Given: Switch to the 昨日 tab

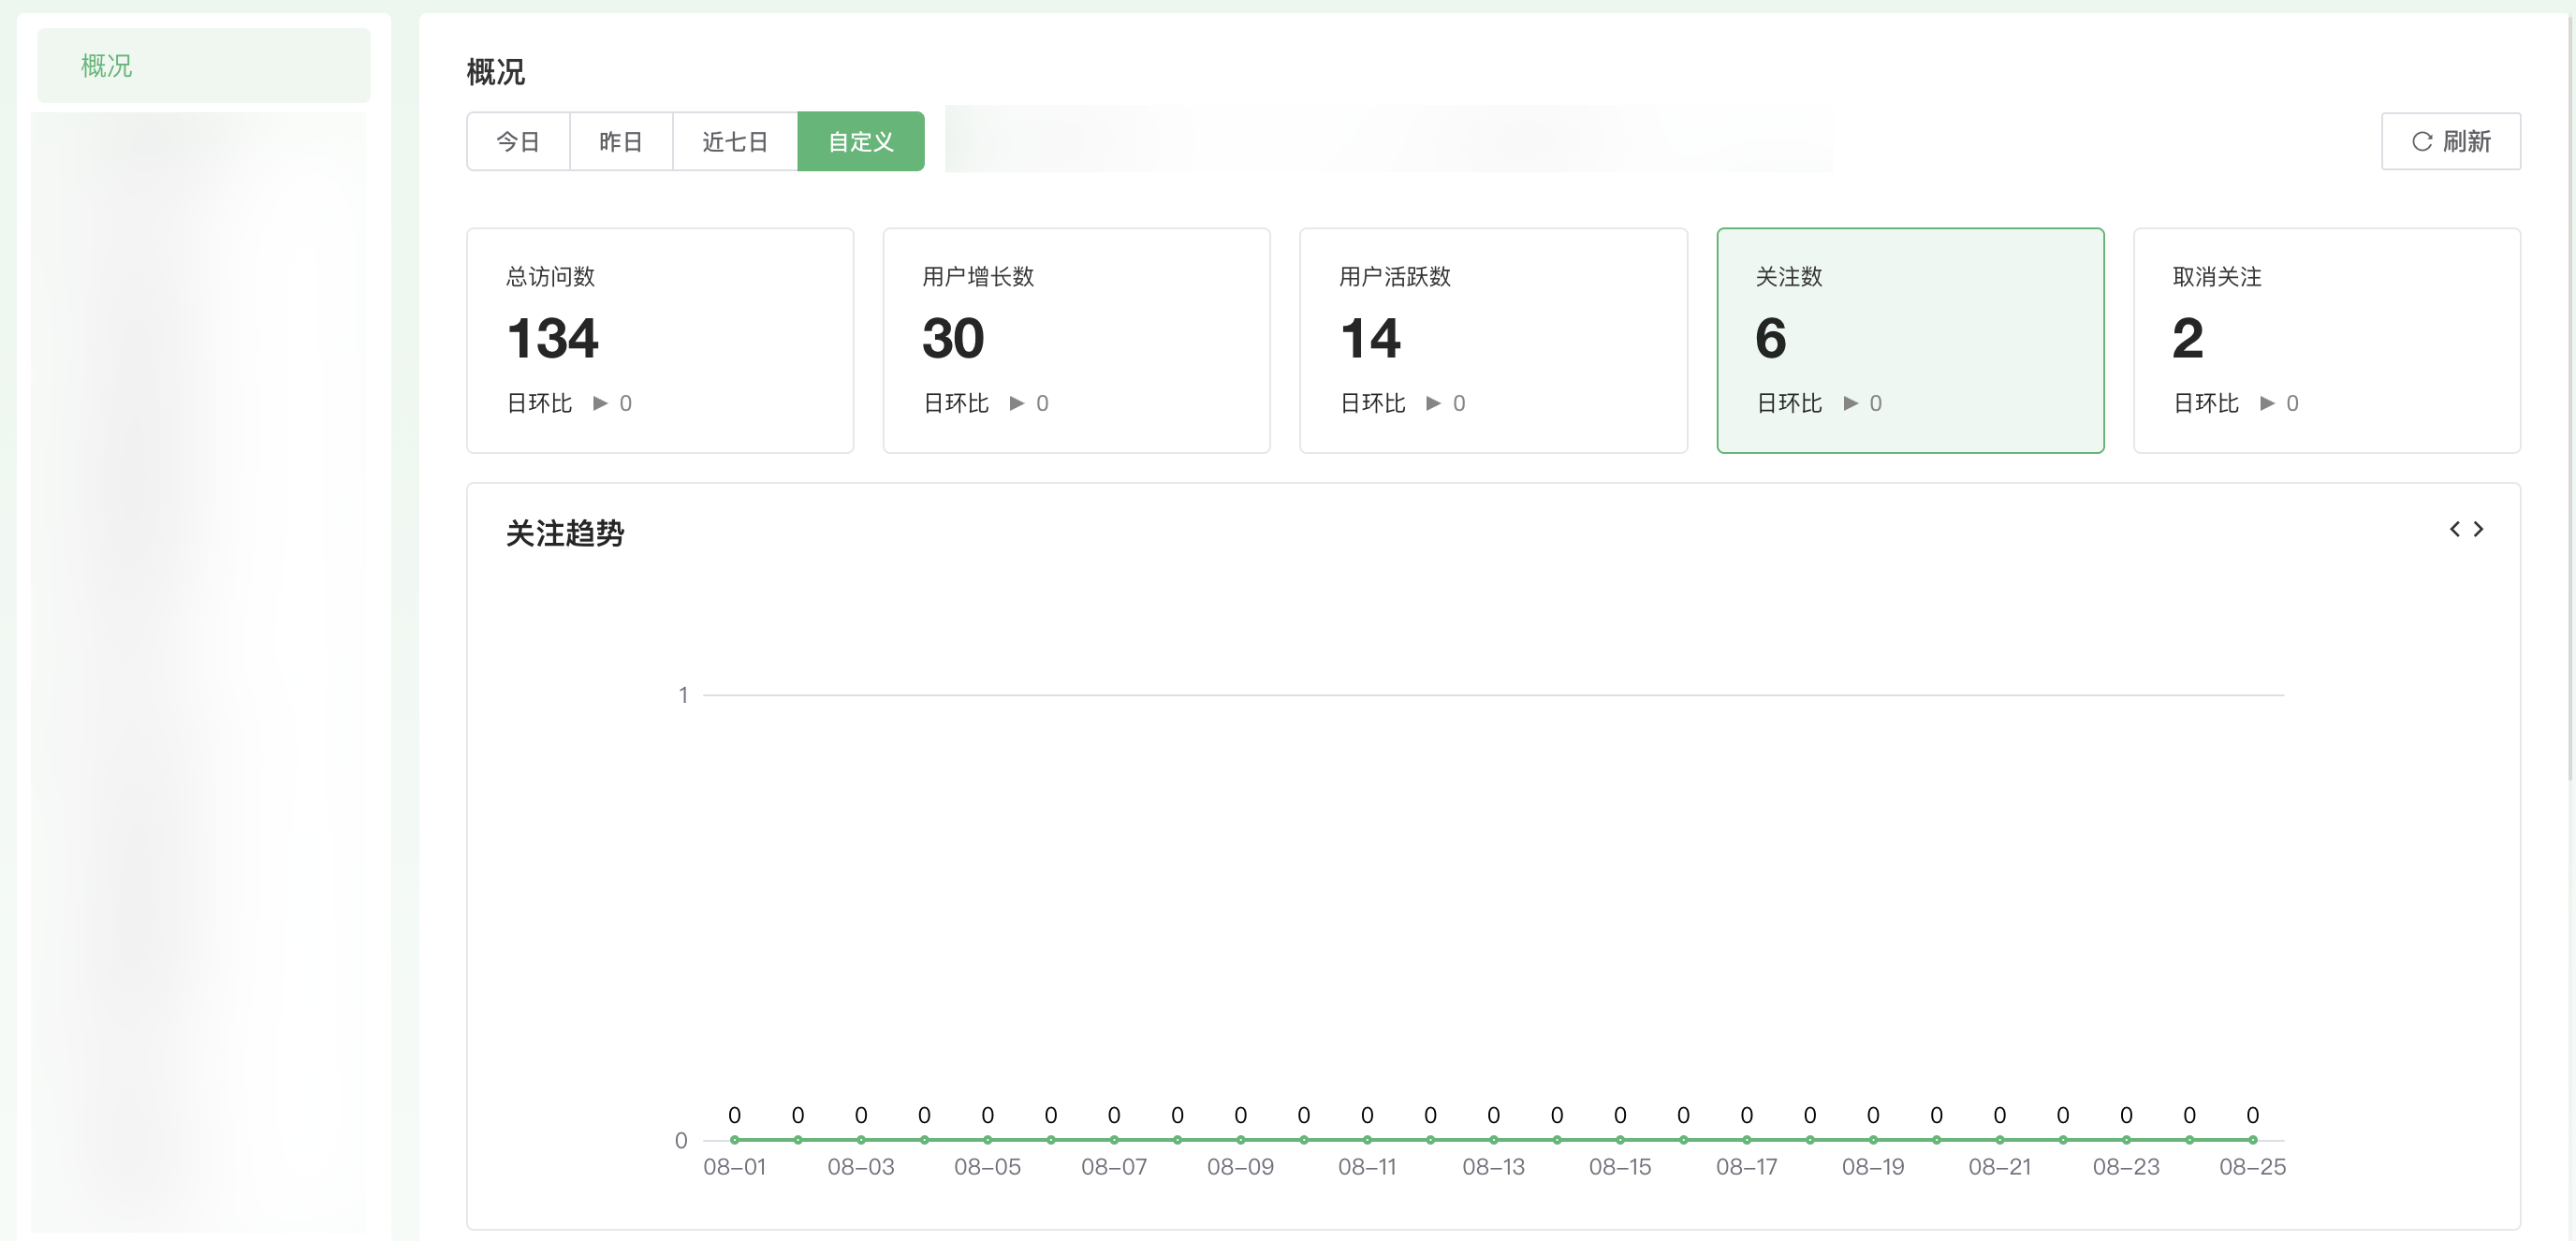Looking at the screenshot, I should tap(621, 142).
